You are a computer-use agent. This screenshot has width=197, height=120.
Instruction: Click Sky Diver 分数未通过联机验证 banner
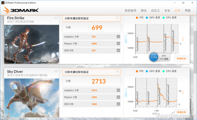coord(91,72)
